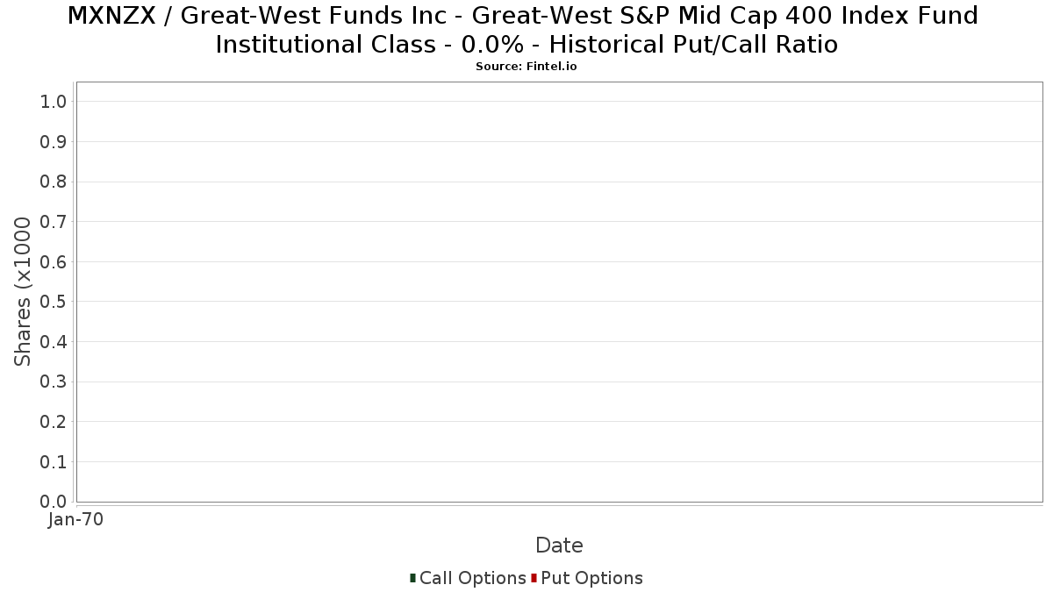Click the Shares (x1000 y-axis title
Image resolution: width=1053 pixels, height=592 pixels.
pos(23,292)
